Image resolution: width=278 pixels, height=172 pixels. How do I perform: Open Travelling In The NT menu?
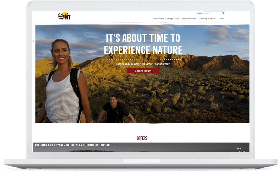coord(207,19)
